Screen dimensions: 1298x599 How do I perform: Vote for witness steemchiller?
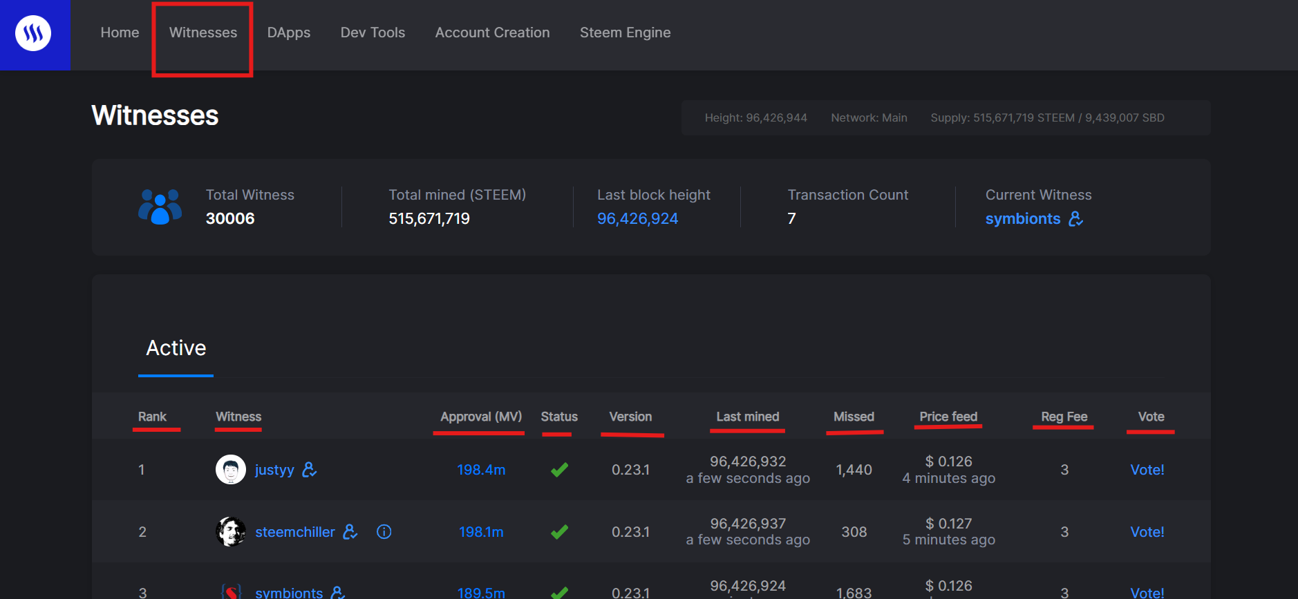tap(1147, 532)
